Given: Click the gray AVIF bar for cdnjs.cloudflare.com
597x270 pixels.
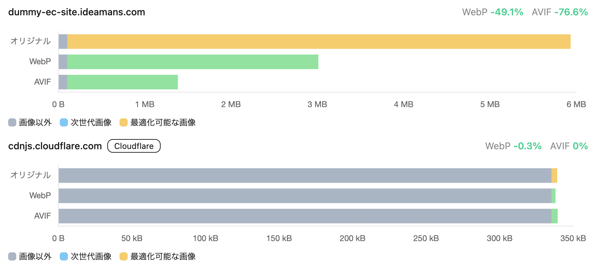Looking at the screenshot, I should coord(305,216).
